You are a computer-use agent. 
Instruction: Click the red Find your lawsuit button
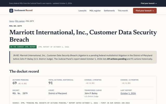[145, 11]
